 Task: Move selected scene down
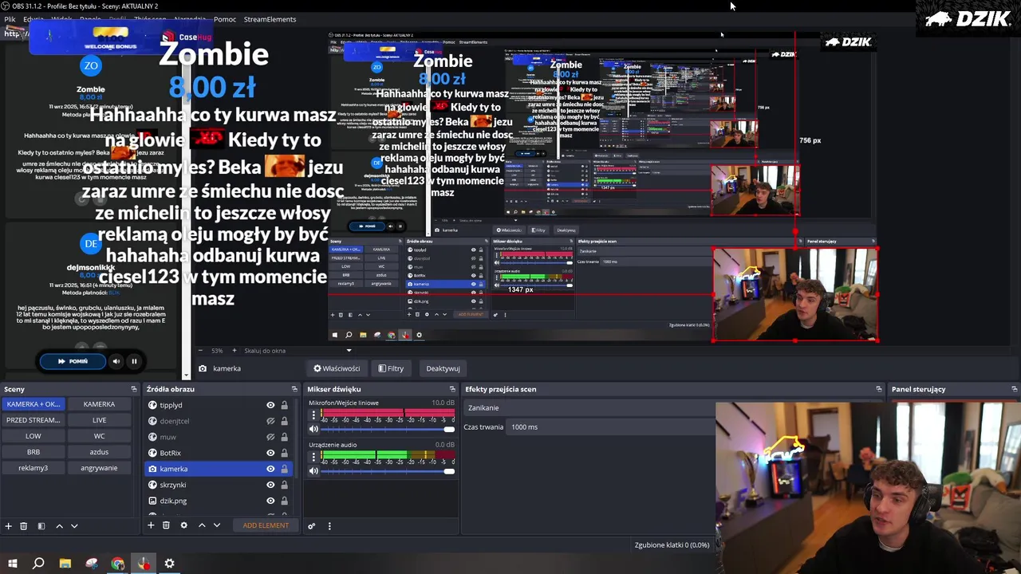[74, 526]
